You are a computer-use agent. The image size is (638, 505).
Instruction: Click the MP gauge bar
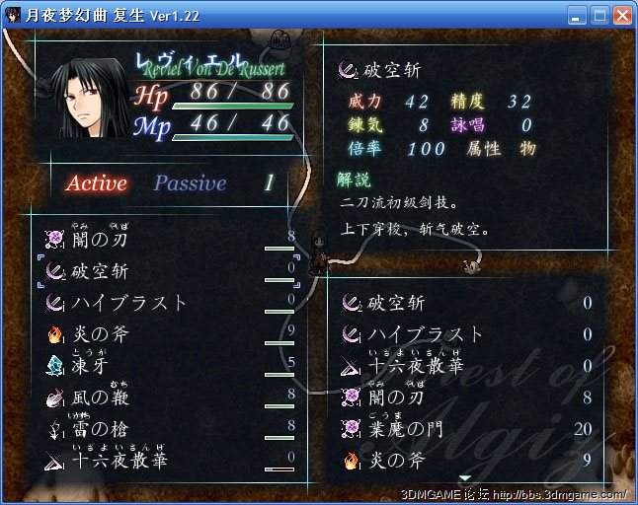[x=233, y=138]
